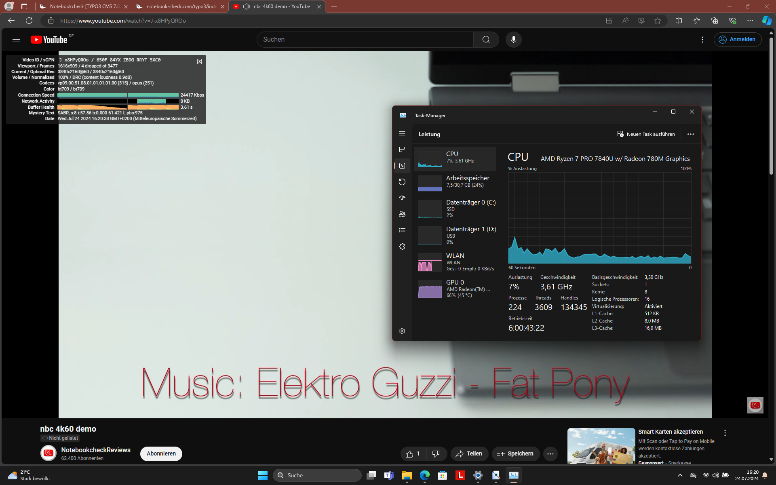Click the dislike thumbs-down button
Image resolution: width=776 pixels, height=485 pixels.
(x=436, y=454)
